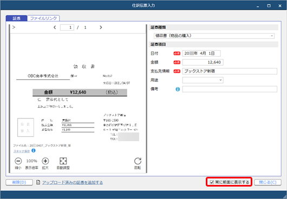Click the 日付 date field

[201, 54]
